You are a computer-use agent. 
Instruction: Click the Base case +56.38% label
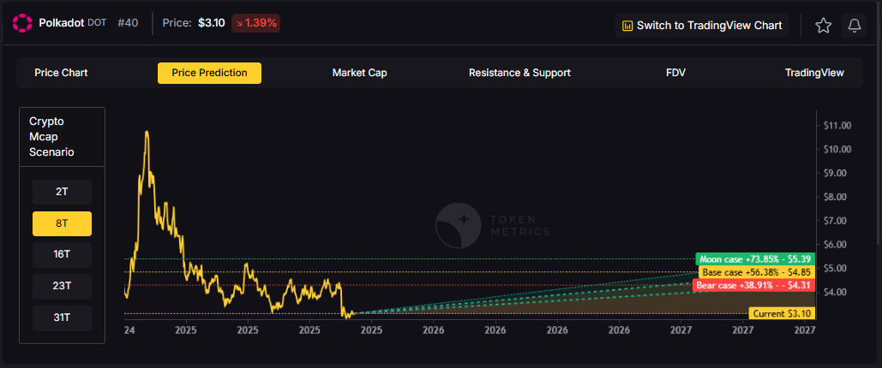(757, 272)
